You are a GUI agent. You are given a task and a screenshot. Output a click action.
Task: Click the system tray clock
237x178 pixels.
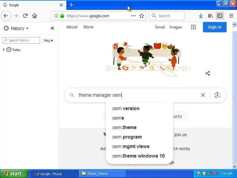point(226,174)
